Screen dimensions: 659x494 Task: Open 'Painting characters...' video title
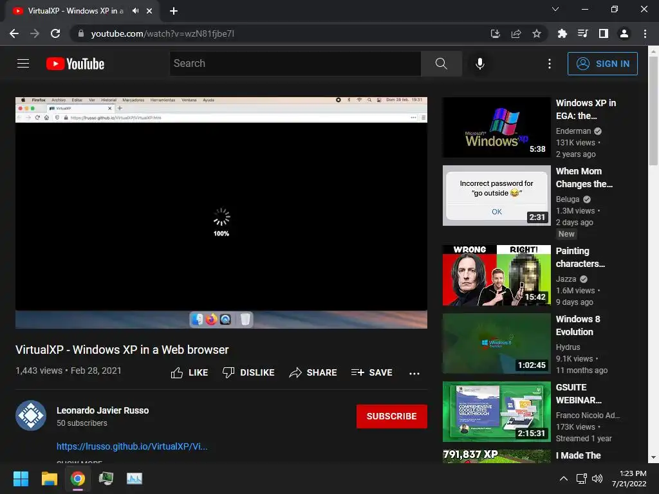580,257
